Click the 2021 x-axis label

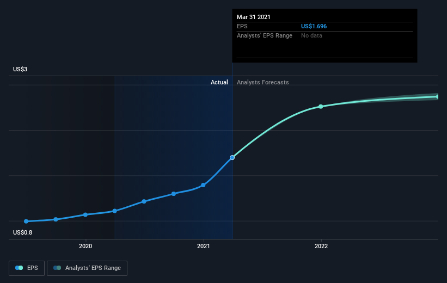203,246
